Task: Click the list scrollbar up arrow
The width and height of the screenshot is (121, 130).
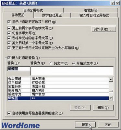Action: pyautogui.click(x=111, y=80)
